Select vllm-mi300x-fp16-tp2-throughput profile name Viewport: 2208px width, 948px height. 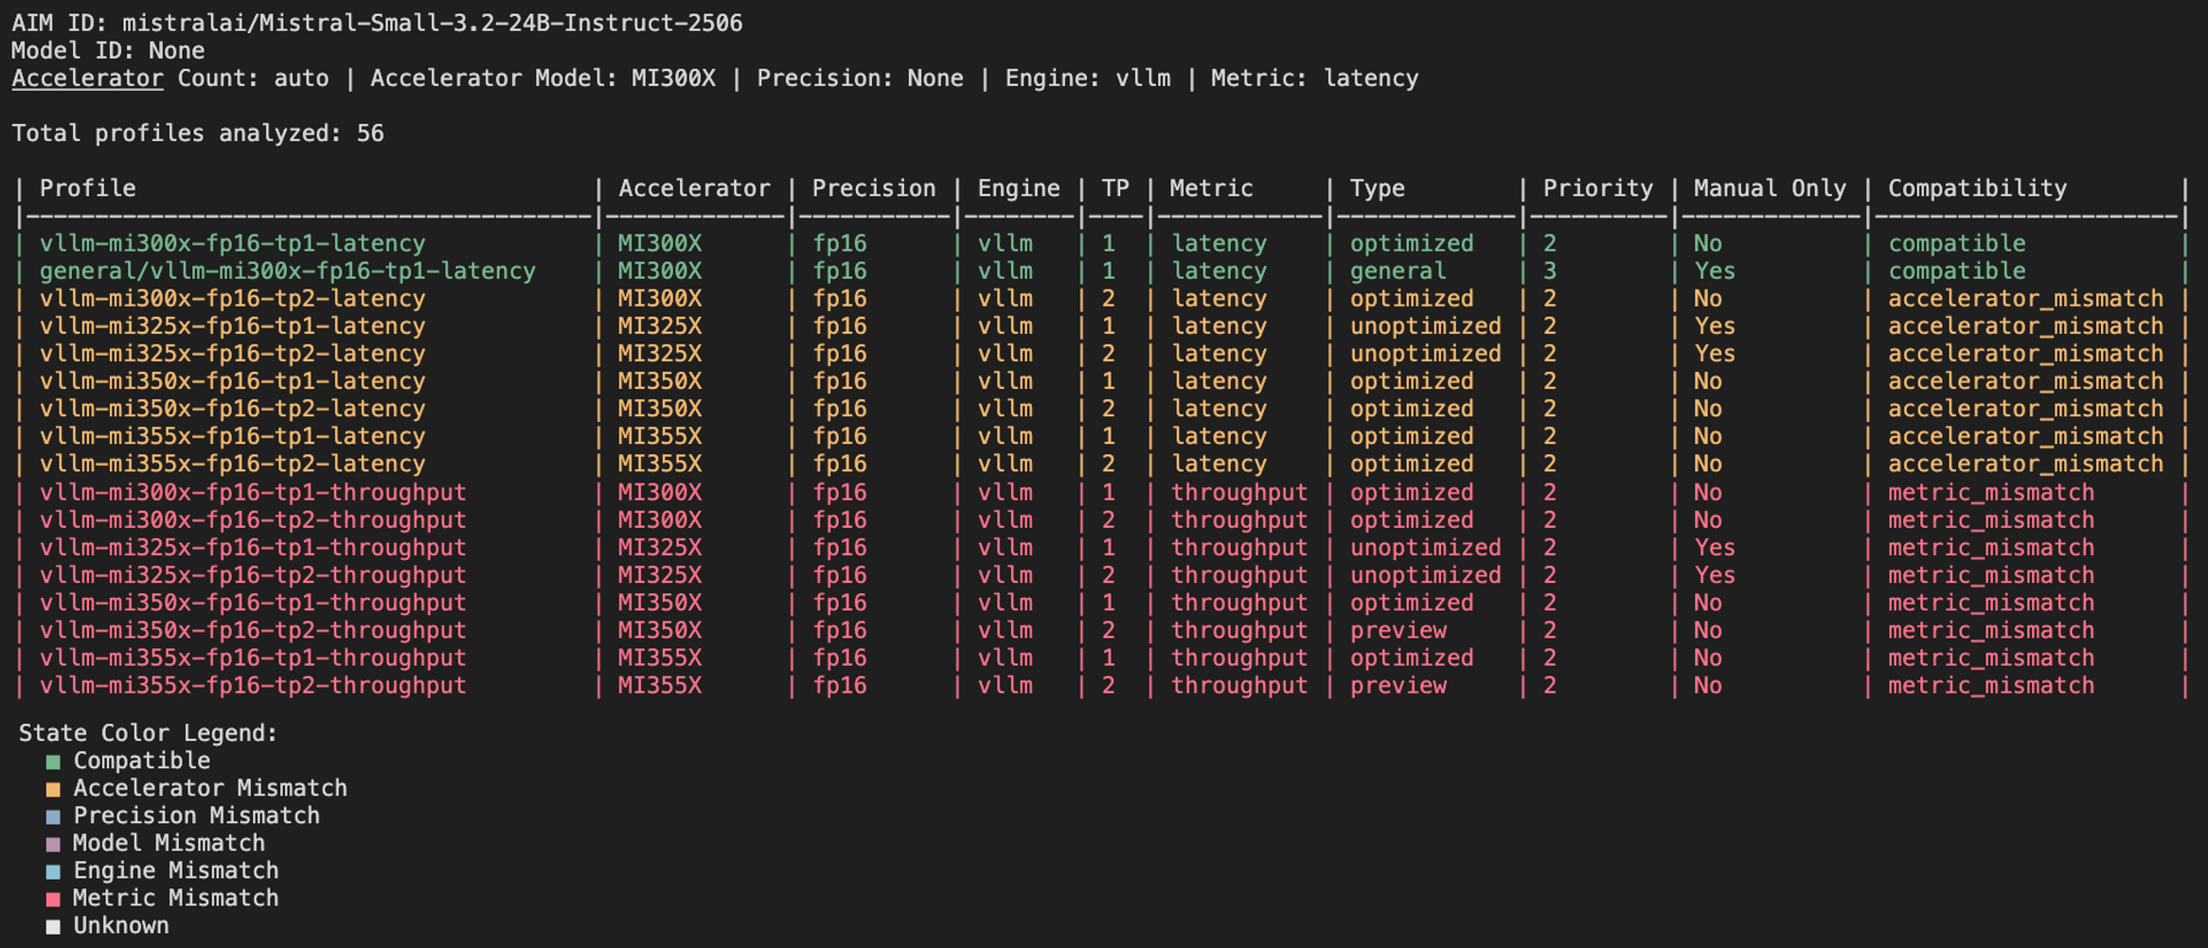click(x=253, y=520)
